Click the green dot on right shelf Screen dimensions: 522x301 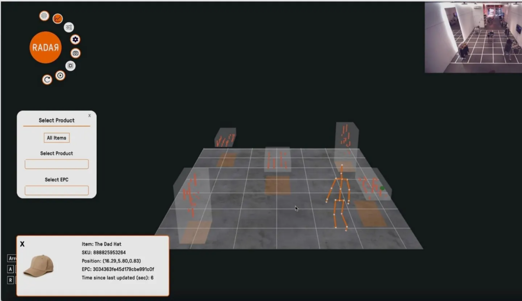click(x=382, y=188)
